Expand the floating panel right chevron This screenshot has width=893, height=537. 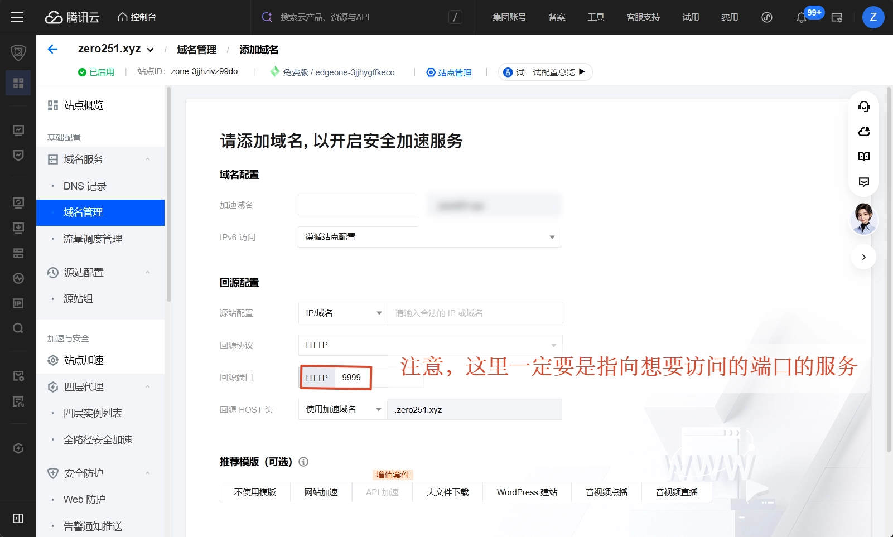pos(864,257)
